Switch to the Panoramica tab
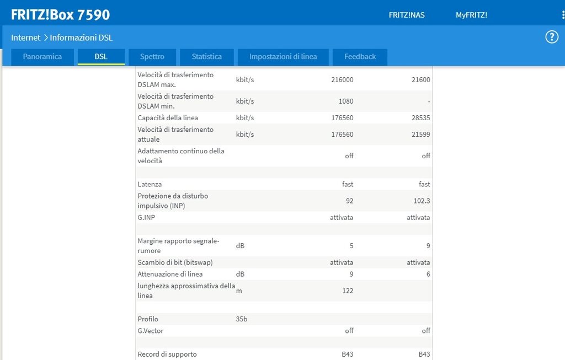This screenshot has height=360, width=565. pos(42,57)
